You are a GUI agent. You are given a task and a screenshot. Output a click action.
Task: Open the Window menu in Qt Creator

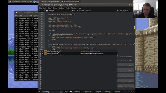click(x=74, y=8)
